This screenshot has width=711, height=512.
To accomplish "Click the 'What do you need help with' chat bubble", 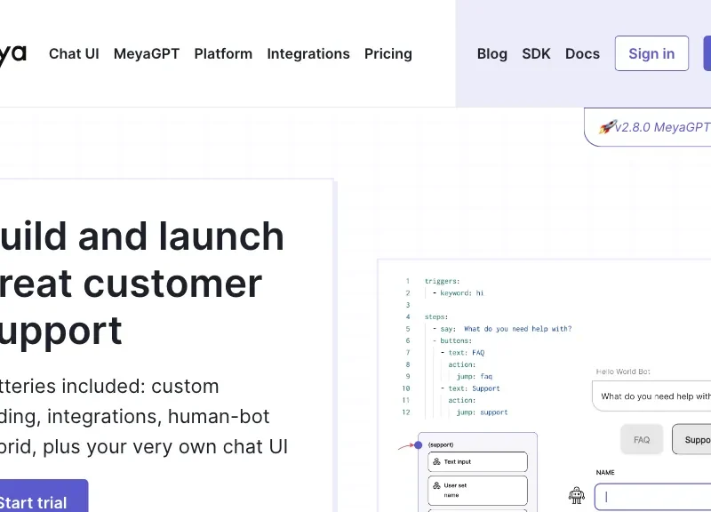I will tap(651, 396).
